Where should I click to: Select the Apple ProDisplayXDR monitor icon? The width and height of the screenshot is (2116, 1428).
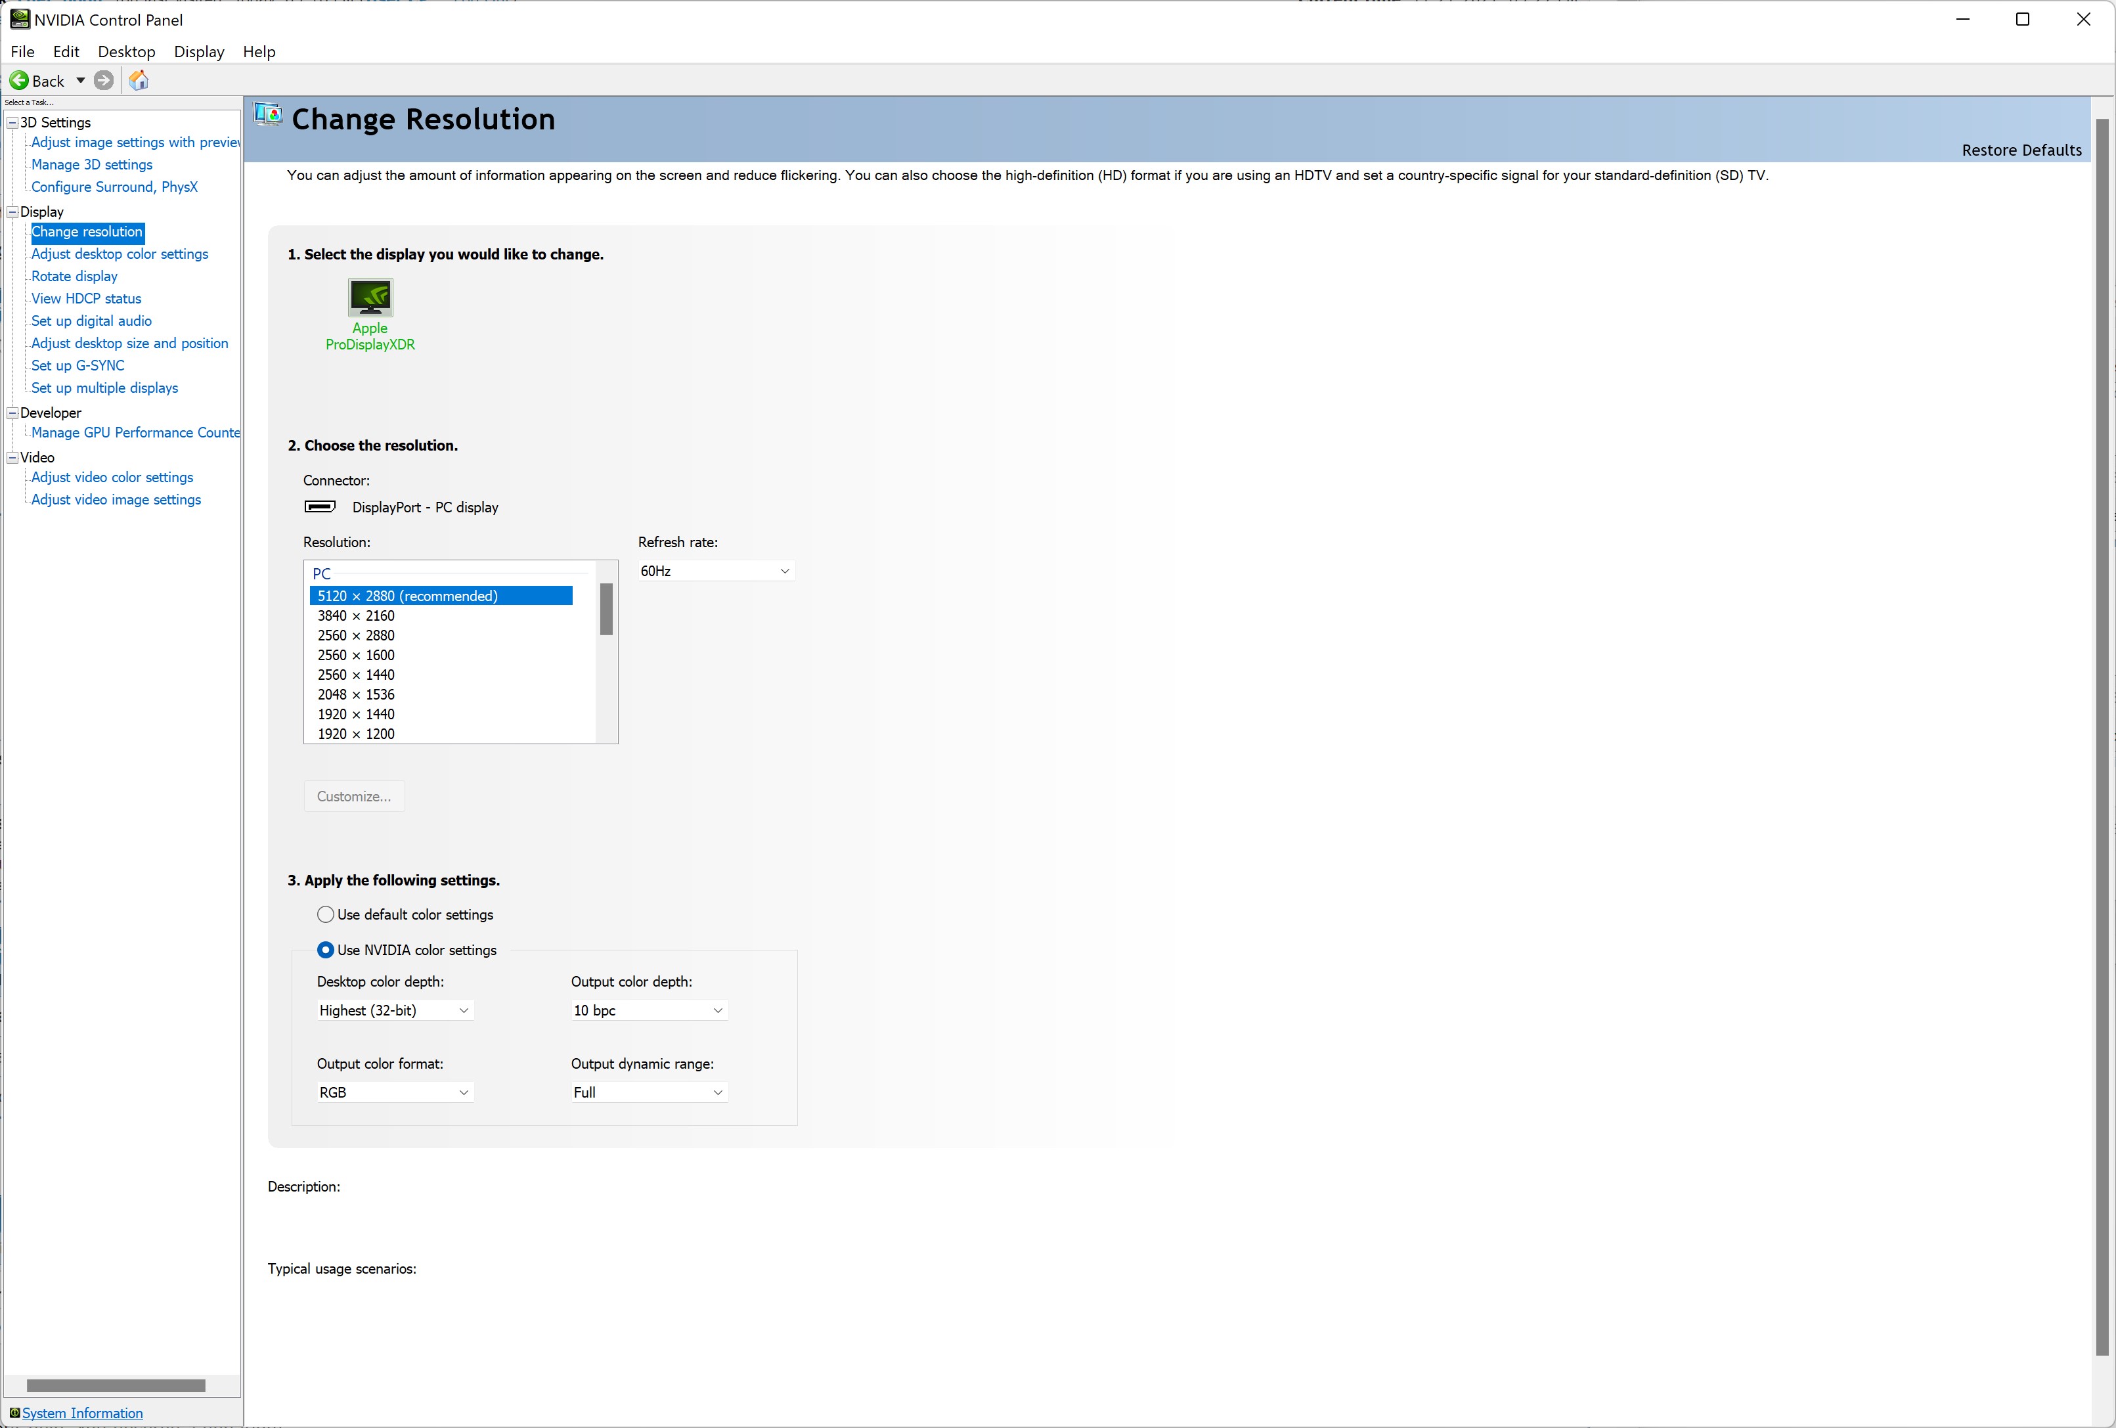[x=370, y=298]
